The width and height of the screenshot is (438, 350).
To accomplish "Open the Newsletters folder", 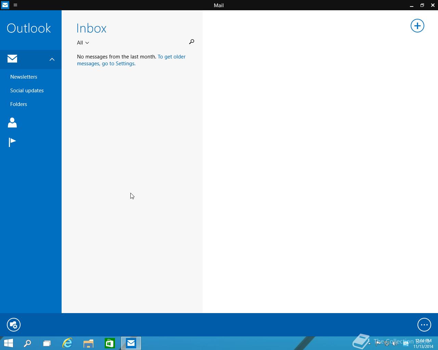I will [24, 77].
